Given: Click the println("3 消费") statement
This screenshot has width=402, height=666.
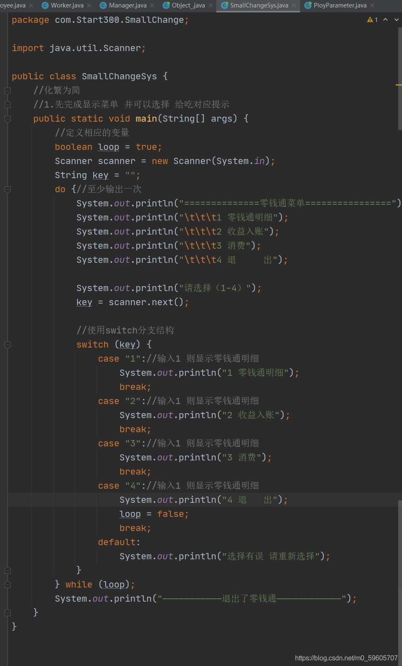Looking at the screenshot, I should point(196,458).
